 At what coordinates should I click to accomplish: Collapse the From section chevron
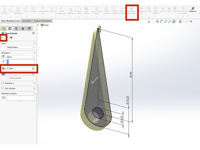pos(34,43)
